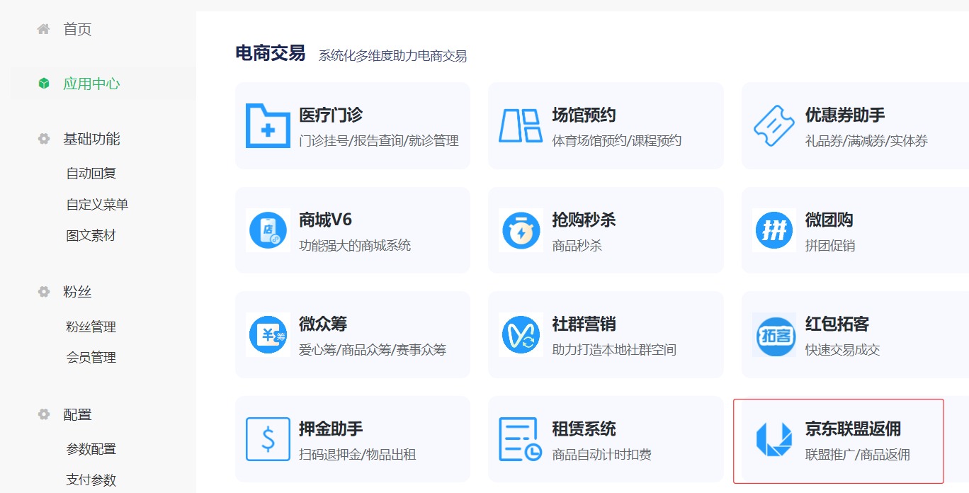Click the 押金助手 title
Viewport: 969px width, 493px height.
(331, 429)
